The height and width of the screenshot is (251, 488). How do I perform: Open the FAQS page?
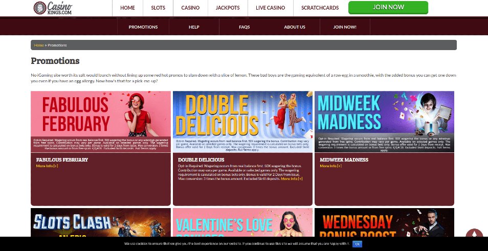245,27
